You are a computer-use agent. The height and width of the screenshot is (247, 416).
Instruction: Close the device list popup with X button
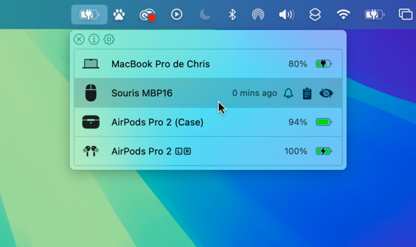79,39
